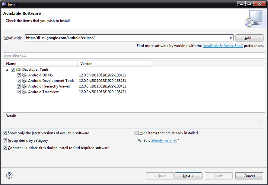Click the Name column header
The width and height of the screenshot is (268, 185).
tap(40, 64)
